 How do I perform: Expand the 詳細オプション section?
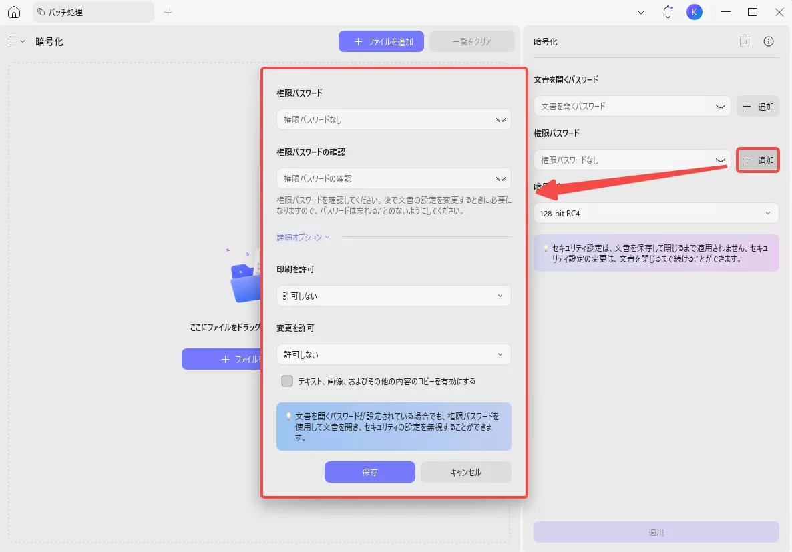[301, 237]
